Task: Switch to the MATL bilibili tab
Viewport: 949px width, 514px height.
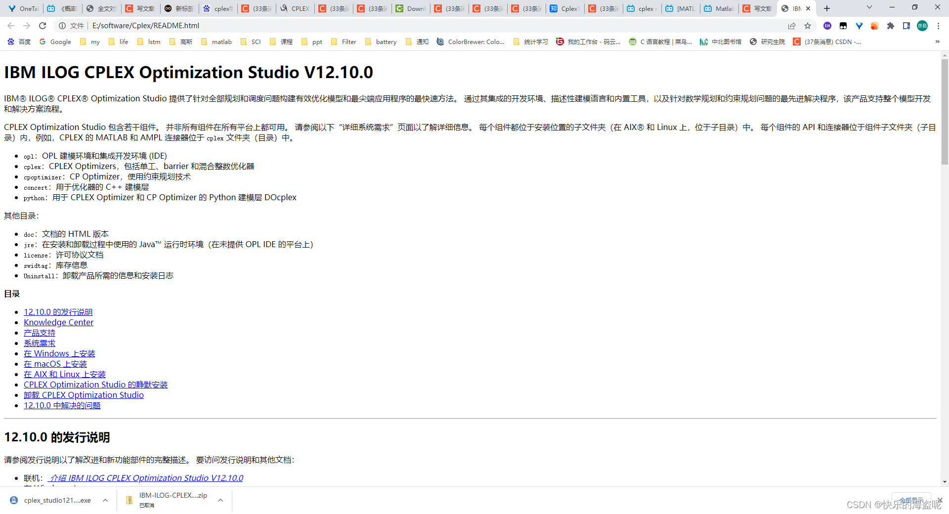Action: click(681, 8)
